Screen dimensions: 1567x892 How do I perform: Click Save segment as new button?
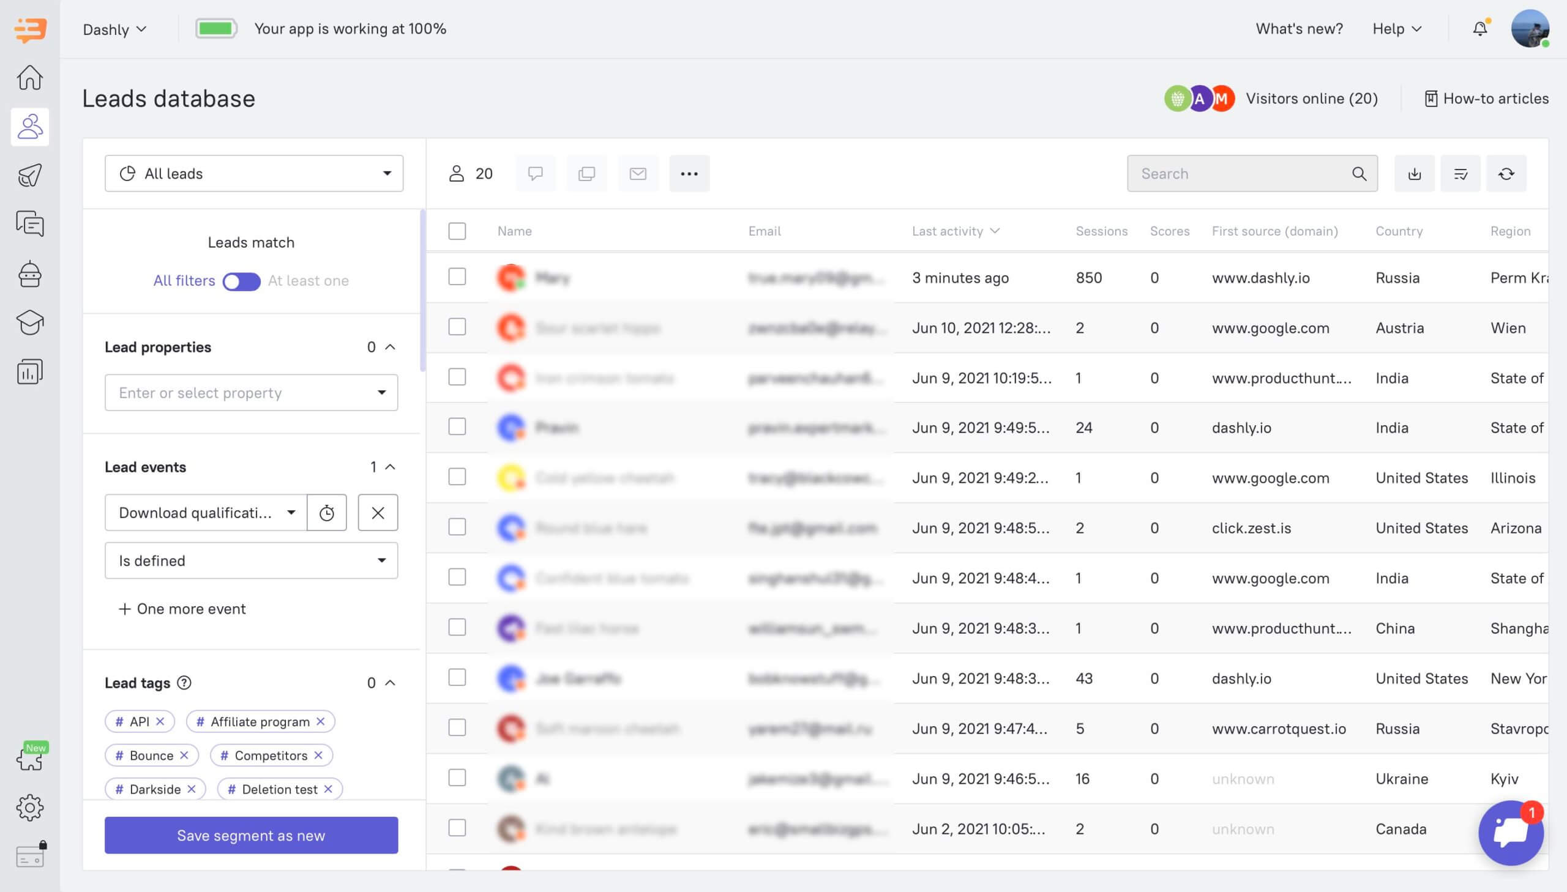click(251, 835)
